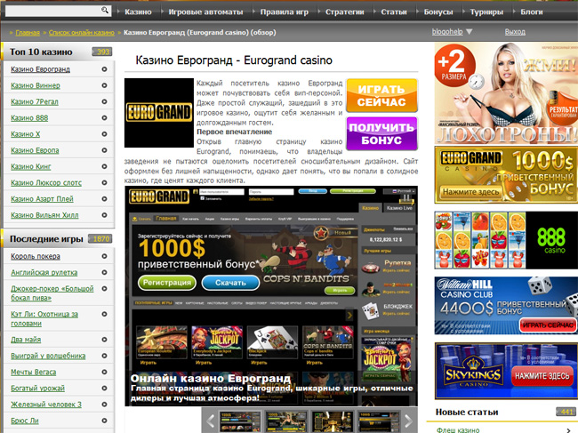Click the 888 casino slots banner
This screenshot has width=578, height=433.
(506, 240)
